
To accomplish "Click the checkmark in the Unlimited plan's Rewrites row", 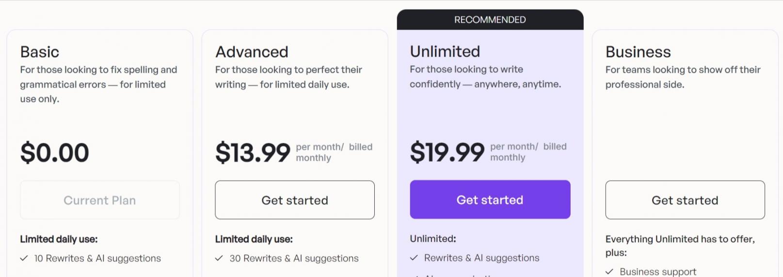I will 414,258.
